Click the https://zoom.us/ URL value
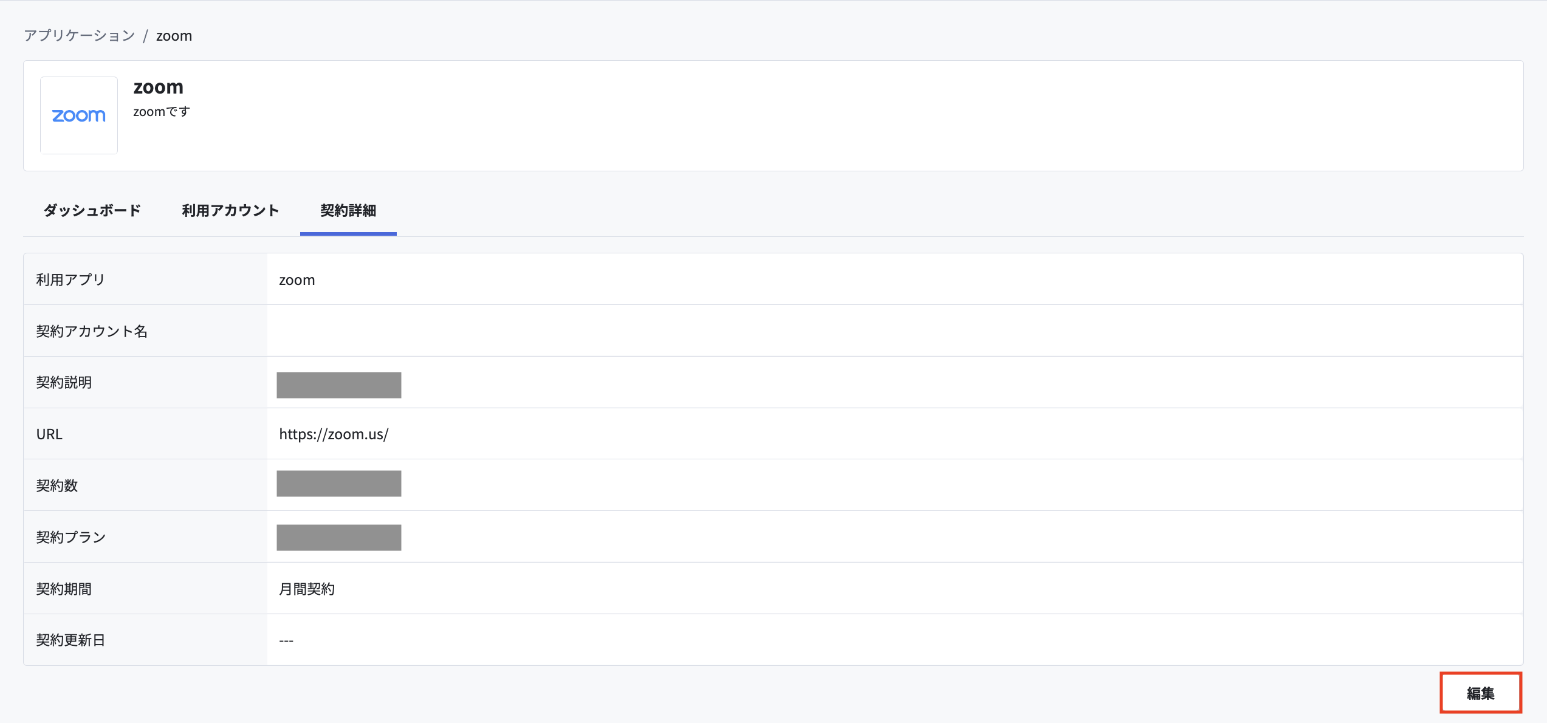This screenshot has width=1547, height=723. coord(334,434)
